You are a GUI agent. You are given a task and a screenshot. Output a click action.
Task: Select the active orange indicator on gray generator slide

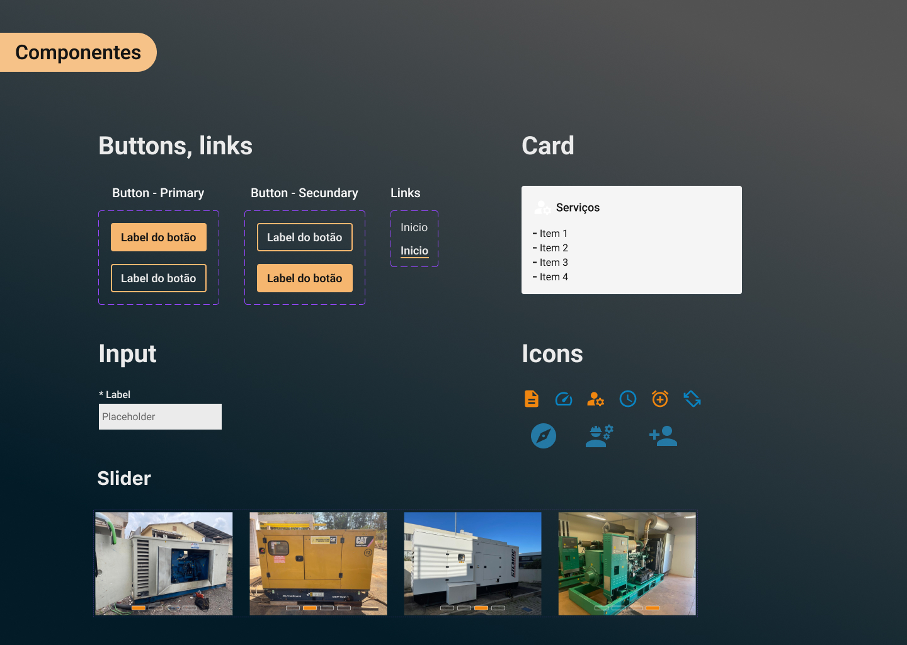pos(139,608)
